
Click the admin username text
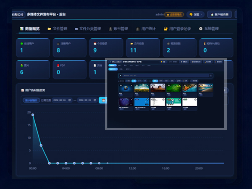pos(160,14)
